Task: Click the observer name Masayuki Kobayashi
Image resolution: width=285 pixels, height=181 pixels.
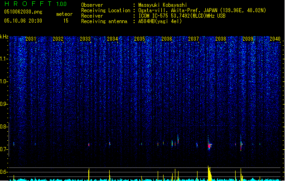Action: [x=162, y=5]
